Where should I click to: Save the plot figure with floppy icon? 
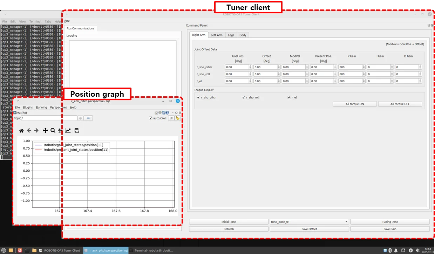(77, 130)
